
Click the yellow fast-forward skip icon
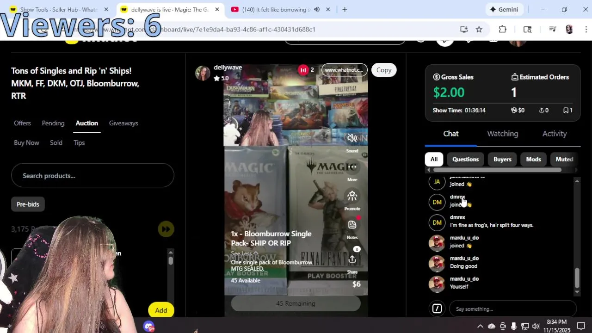(x=166, y=229)
